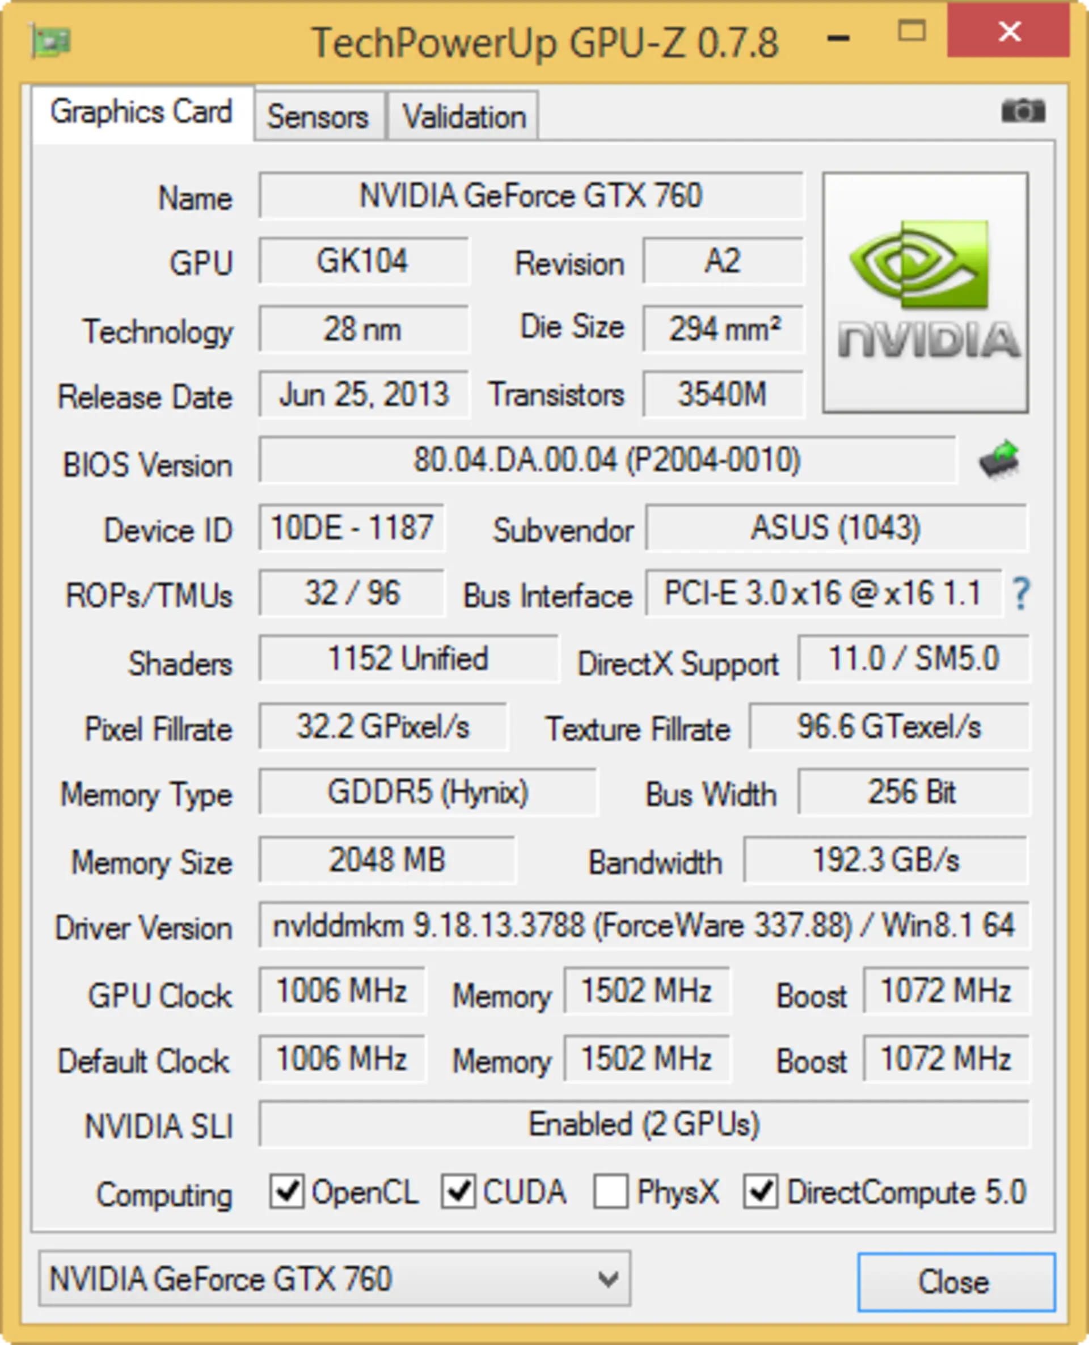Image resolution: width=1089 pixels, height=1345 pixels.
Task: Click the Shaders field 1152 Unified
Action: tap(408, 659)
